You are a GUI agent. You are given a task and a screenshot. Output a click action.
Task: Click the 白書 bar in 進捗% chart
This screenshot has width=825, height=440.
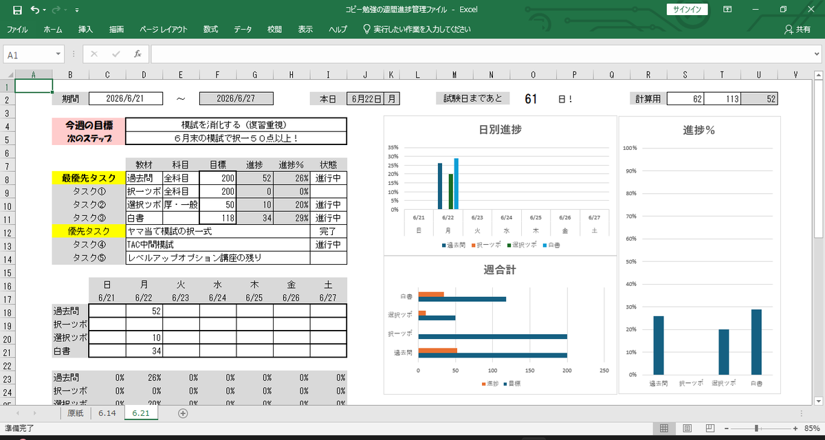(x=756, y=342)
